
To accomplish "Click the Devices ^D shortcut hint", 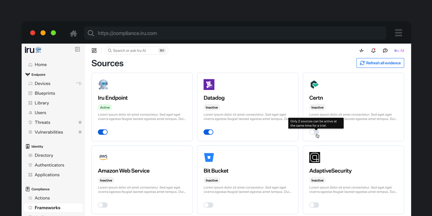I will 79,84.
